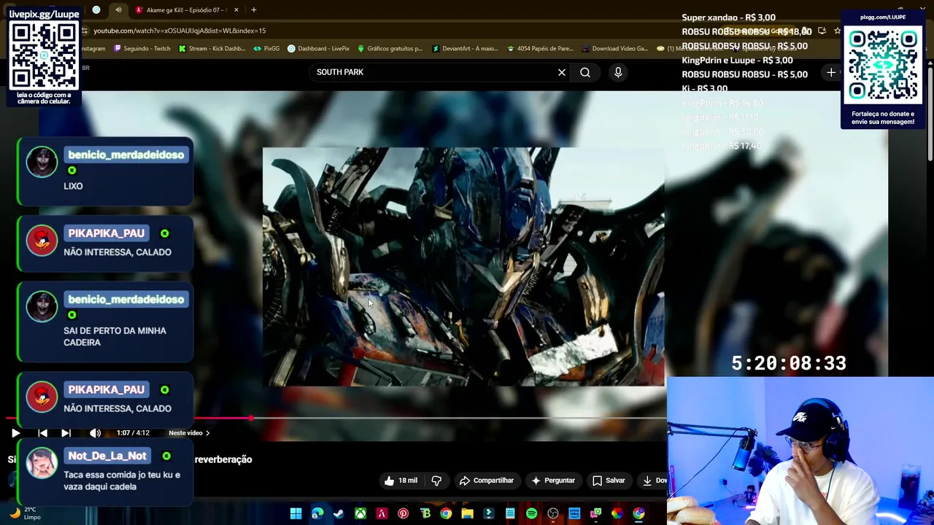Open the 21°C Limpo weather widget

coord(23,513)
